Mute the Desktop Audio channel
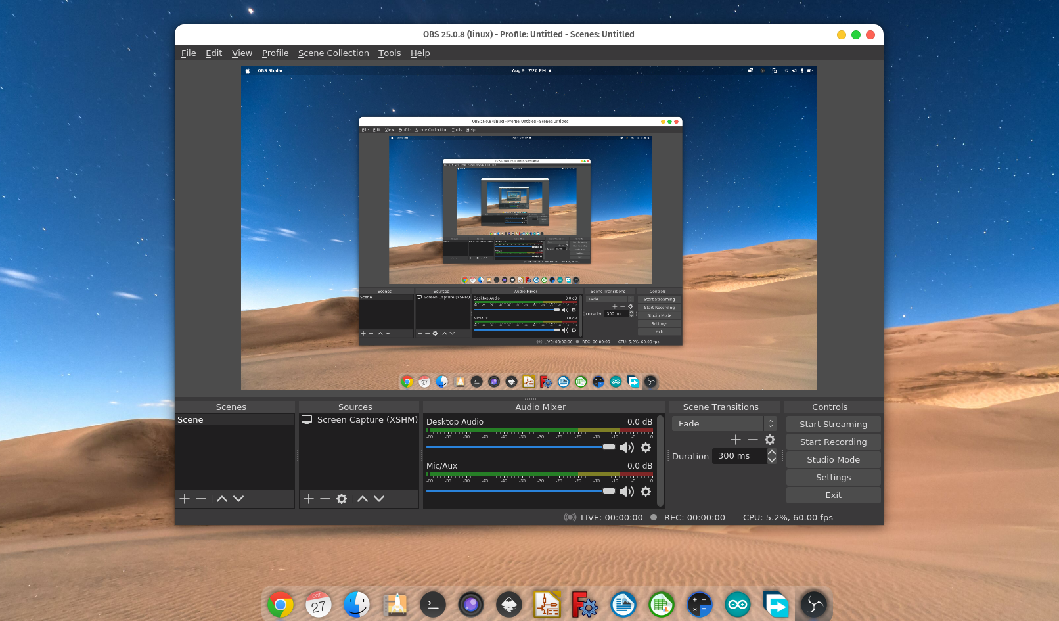The width and height of the screenshot is (1059, 621). (627, 448)
